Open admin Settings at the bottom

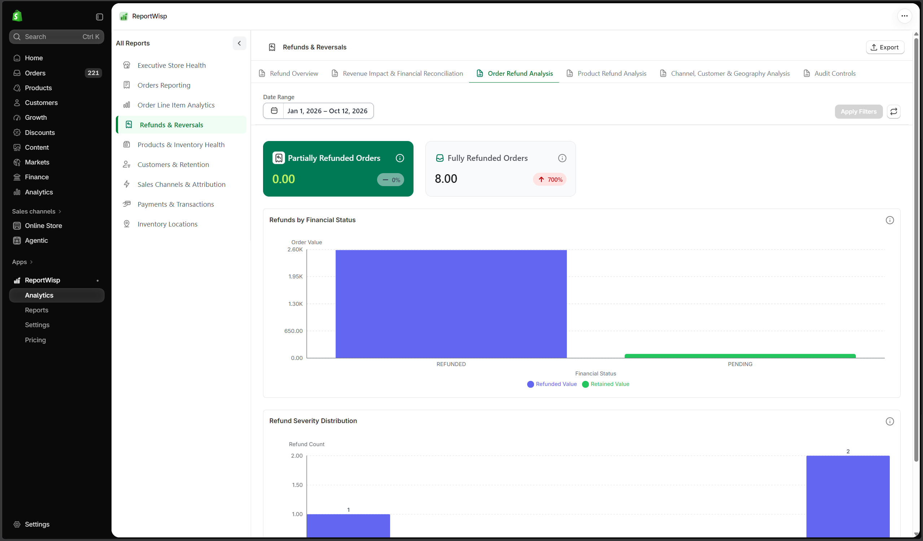57,524
